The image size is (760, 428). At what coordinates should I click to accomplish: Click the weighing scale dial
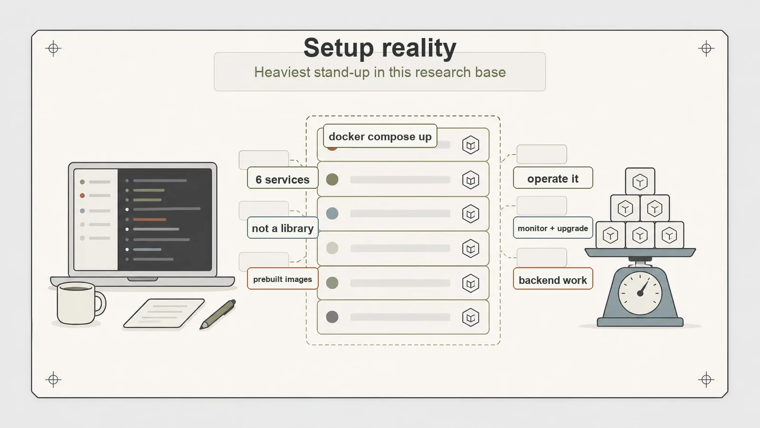click(640, 293)
